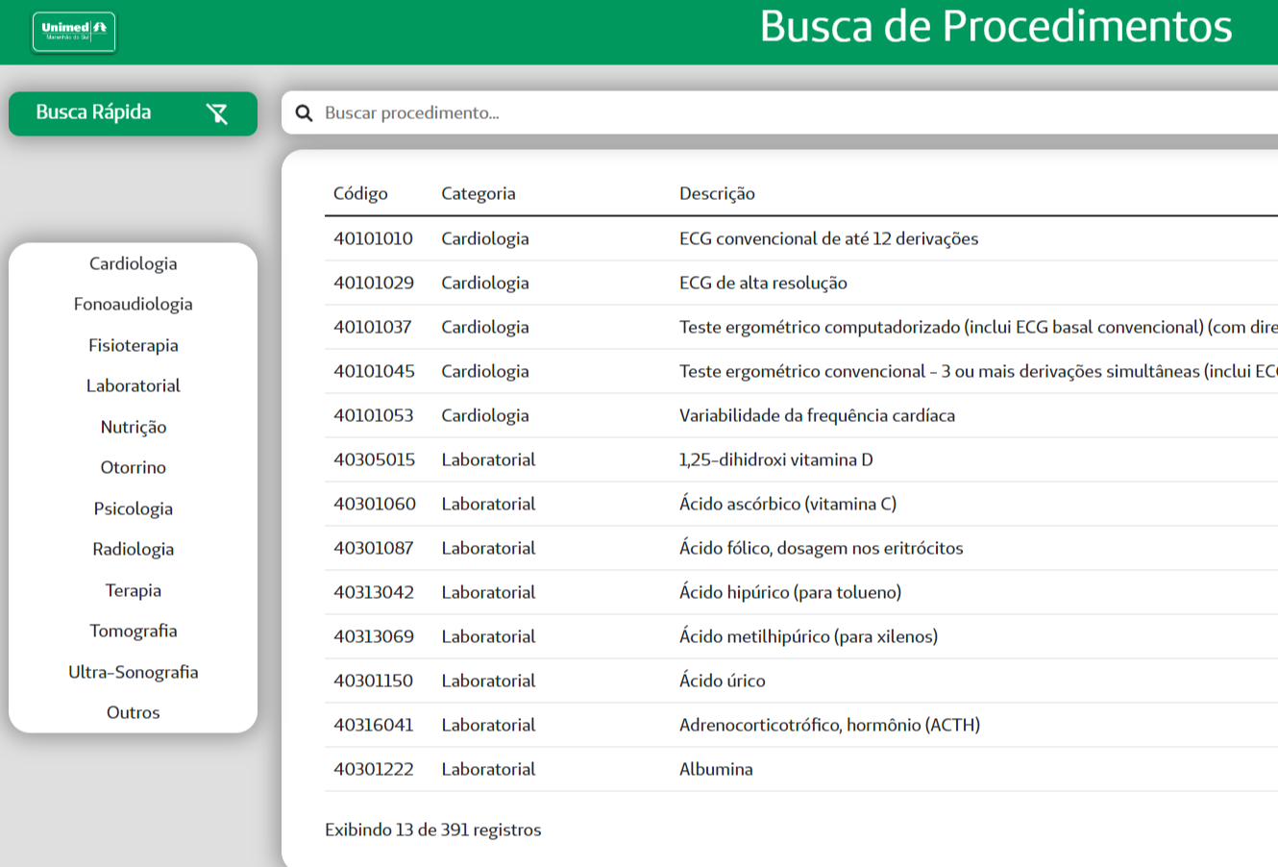Click the clear filter icon
1278x867 pixels.
click(217, 113)
